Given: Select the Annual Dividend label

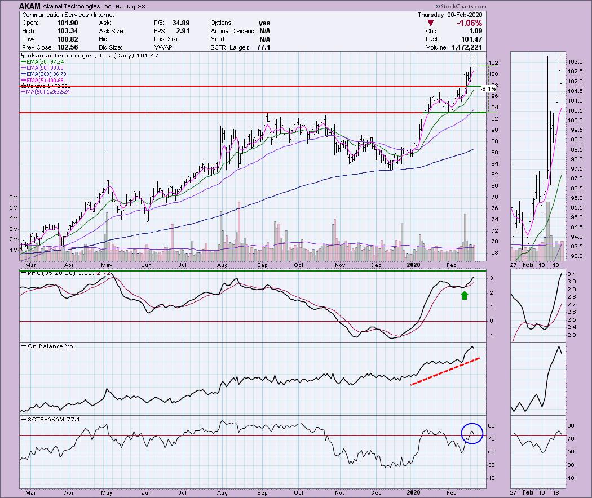Looking at the screenshot, I should [233, 31].
